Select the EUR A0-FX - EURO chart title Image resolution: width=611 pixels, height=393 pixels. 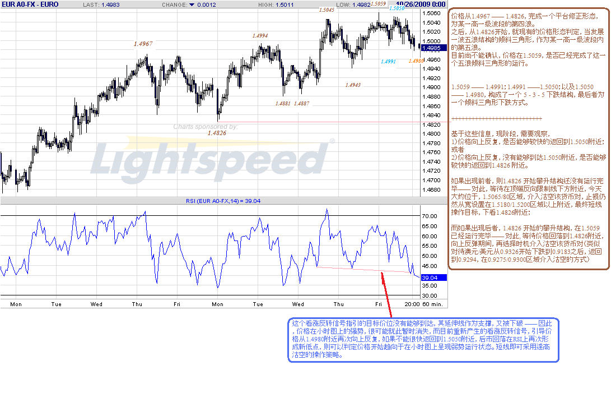click(x=30, y=4)
